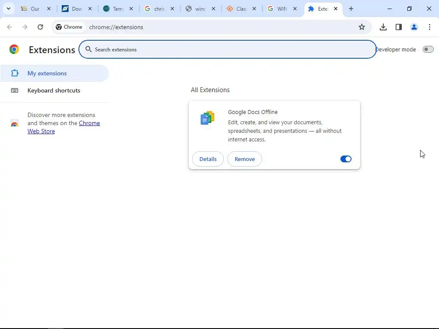Click the Chrome site info chip
The width and height of the screenshot is (439, 329).
tap(69, 27)
